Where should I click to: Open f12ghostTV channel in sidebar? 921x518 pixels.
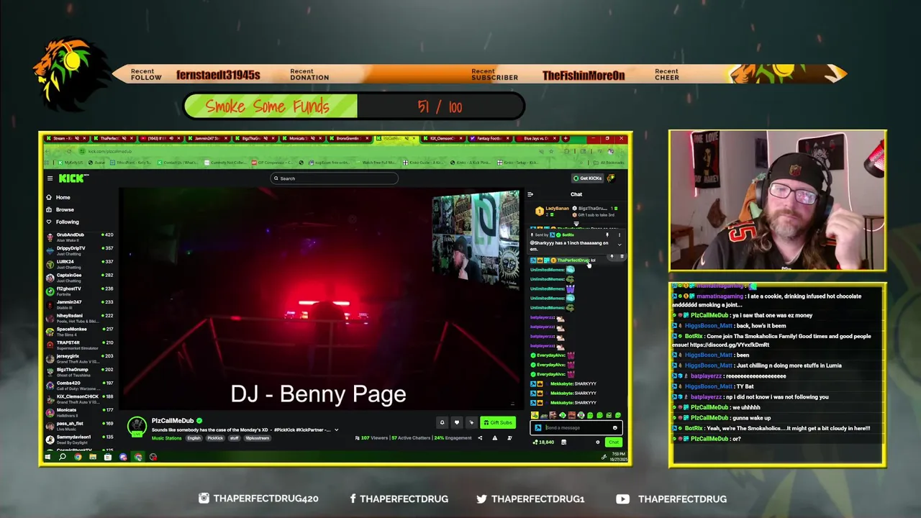[x=79, y=291]
